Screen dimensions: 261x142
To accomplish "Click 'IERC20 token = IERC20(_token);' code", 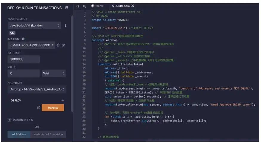I will [129, 92].
